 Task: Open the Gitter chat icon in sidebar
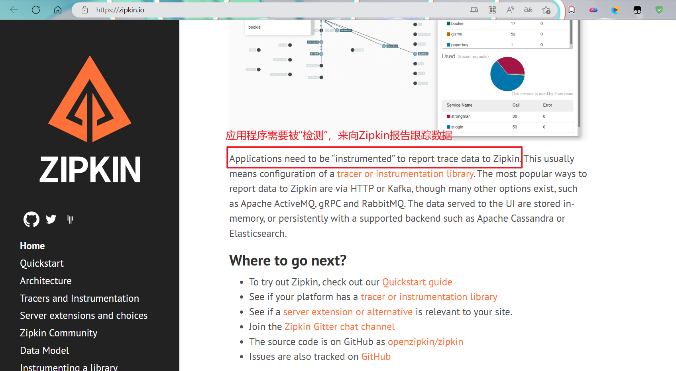point(70,219)
